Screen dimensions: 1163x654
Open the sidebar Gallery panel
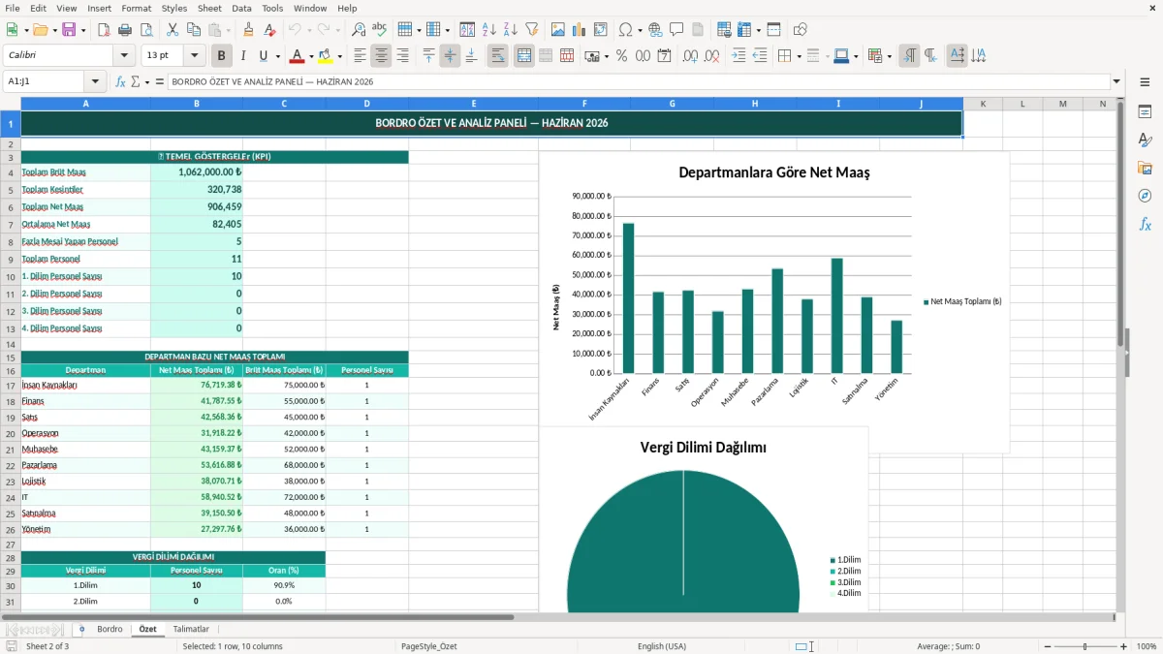tap(1145, 168)
